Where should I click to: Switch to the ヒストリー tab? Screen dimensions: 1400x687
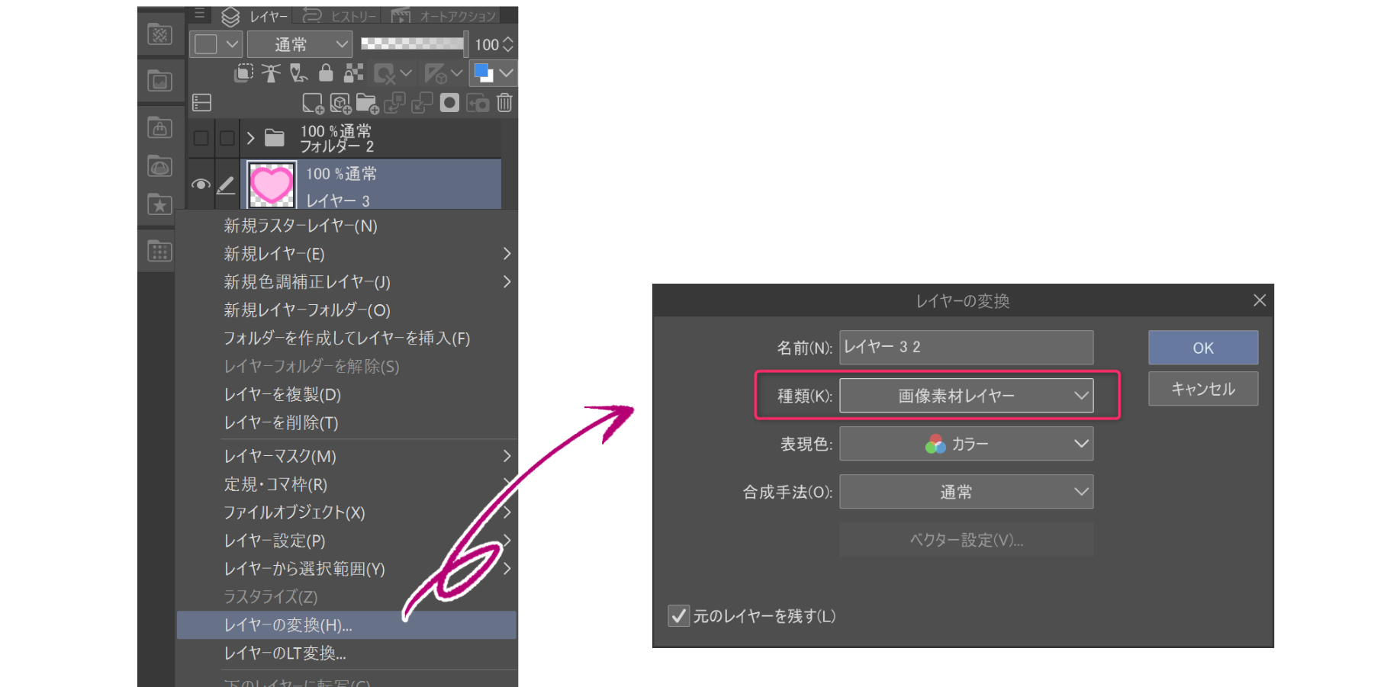[x=341, y=16]
